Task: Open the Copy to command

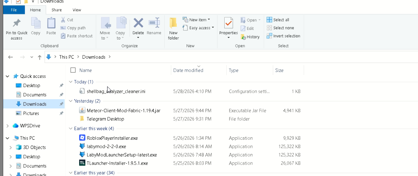Action: pos(120,28)
